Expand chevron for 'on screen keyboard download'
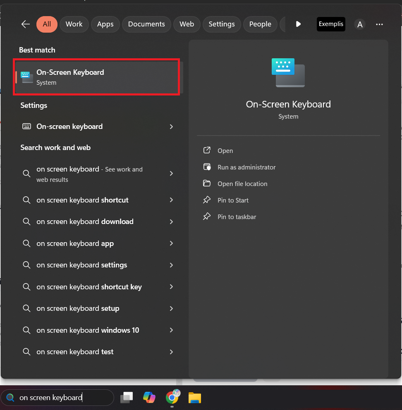The width and height of the screenshot is (402, 410). pyautogui.click(x=171, y=222)
